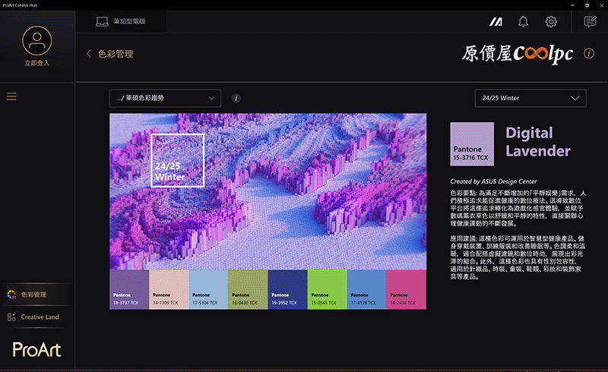Select the Pantone 16-0430 TCX olive swatch
The image size is (608, 372).
coord(249,289)
